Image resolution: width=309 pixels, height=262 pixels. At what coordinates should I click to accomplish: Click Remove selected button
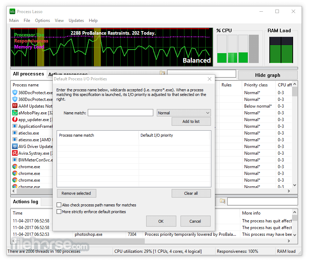[x=76, y=193]
